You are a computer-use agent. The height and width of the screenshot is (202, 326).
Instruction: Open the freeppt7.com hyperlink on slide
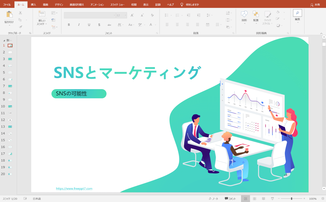(74, 189)
